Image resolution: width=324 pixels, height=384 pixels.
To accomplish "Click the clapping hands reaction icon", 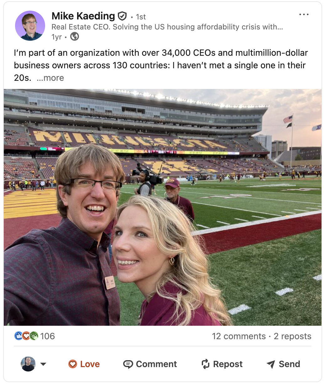I will (x=34, y=336).
